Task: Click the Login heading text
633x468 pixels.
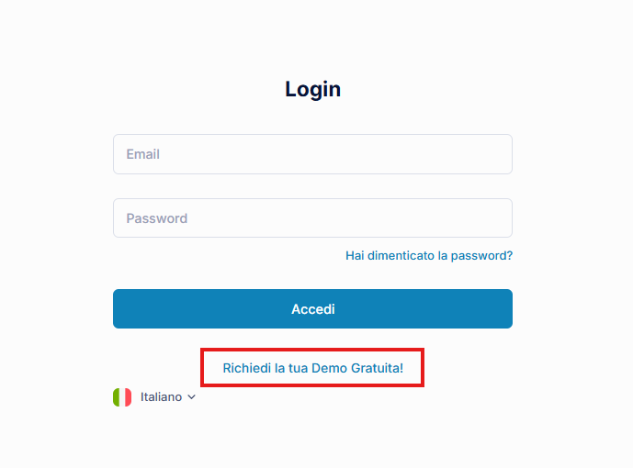Action: click(312, 89)
